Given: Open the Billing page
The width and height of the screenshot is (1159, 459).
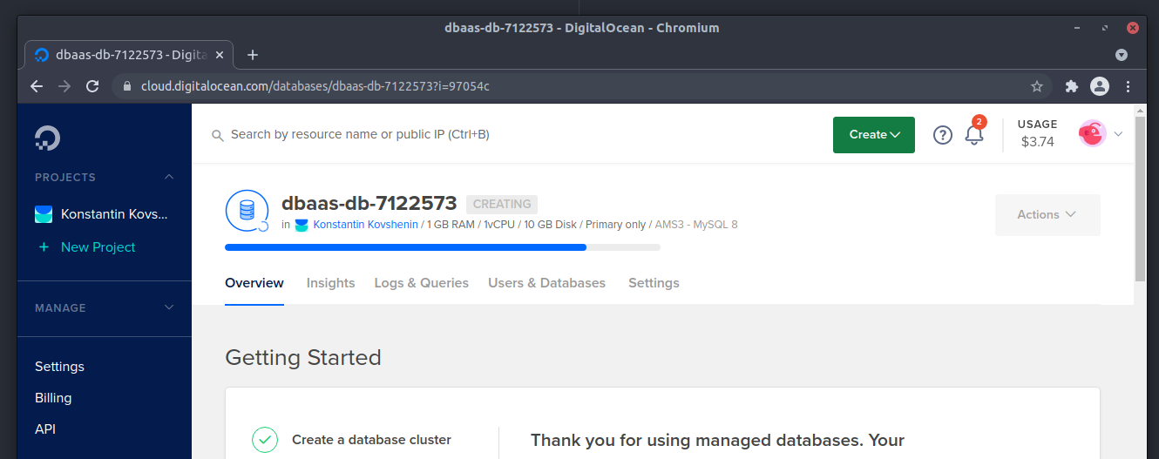Looking at the screenshot, I should pos(53,398).
